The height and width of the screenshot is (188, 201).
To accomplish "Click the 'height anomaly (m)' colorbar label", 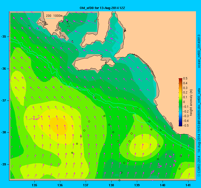I will 191,103.
